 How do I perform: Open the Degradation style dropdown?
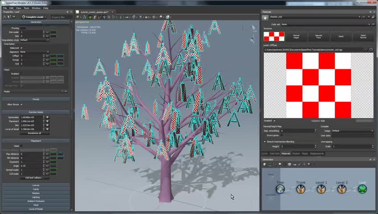point(34,40)
